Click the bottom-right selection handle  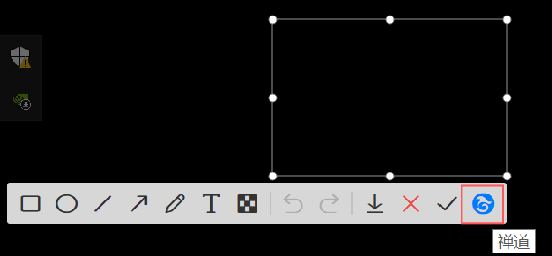(x=507, y=176)
